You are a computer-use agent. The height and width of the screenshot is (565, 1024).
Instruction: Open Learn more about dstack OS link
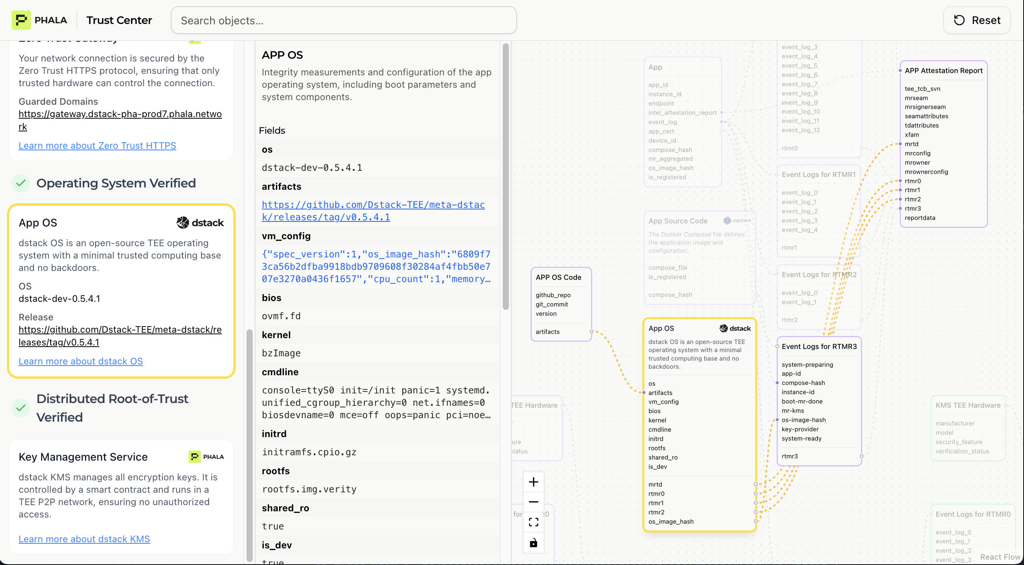tap(81, 361)
